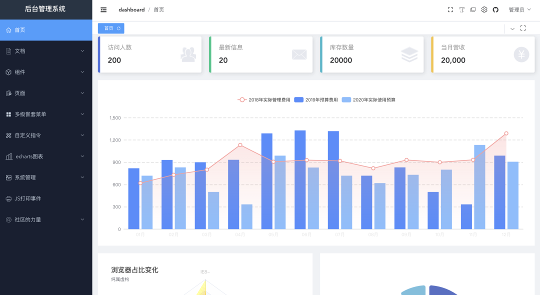Click the fullscreen icon on tabs bar
This screenshot has width=540, height=295.
point(524,28)
